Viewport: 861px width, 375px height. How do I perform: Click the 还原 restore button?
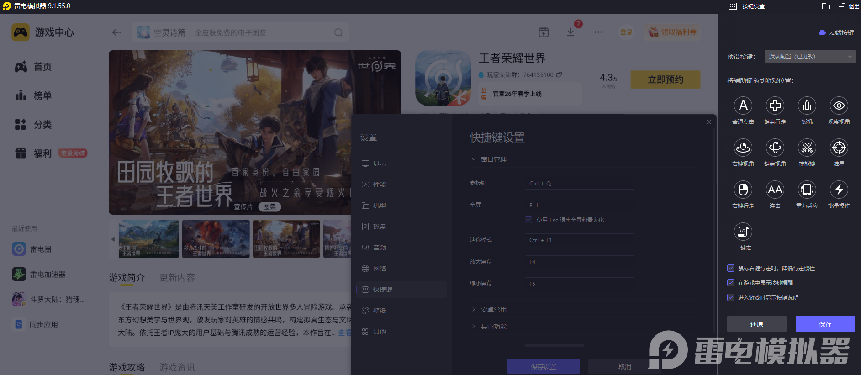(x=756, y=324)
